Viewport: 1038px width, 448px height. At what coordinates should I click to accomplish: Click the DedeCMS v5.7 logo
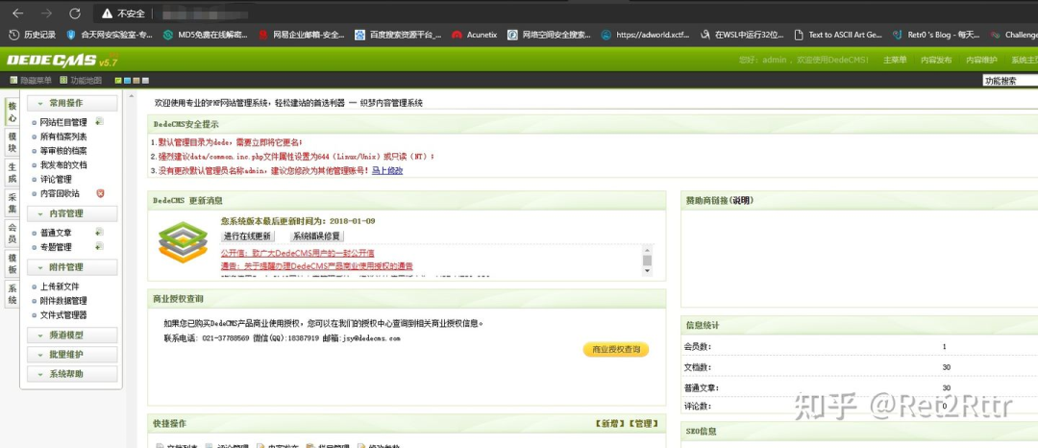pyautogui.click(x=62, y=61)
